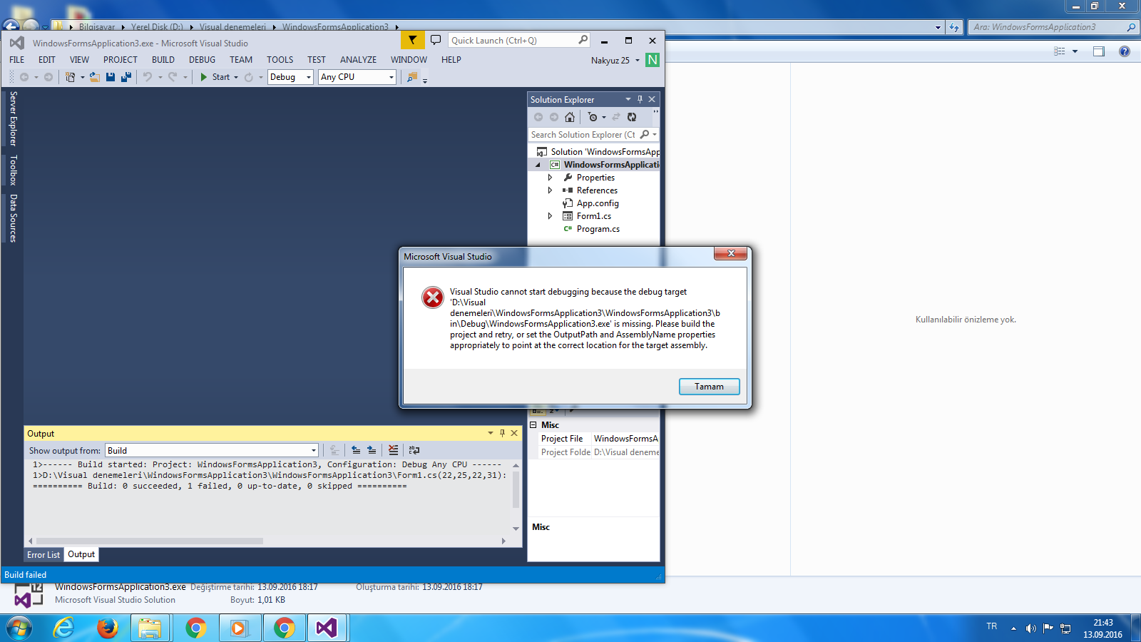Click Tamam button in error dialog

point(709,387)
